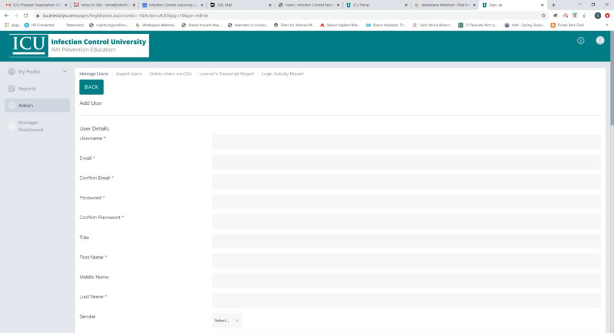The height and width of the screenshot is (333, 614).
Task: Bookmark this page with the star icon
Action: pyautogui.click(x=543, y=15)
